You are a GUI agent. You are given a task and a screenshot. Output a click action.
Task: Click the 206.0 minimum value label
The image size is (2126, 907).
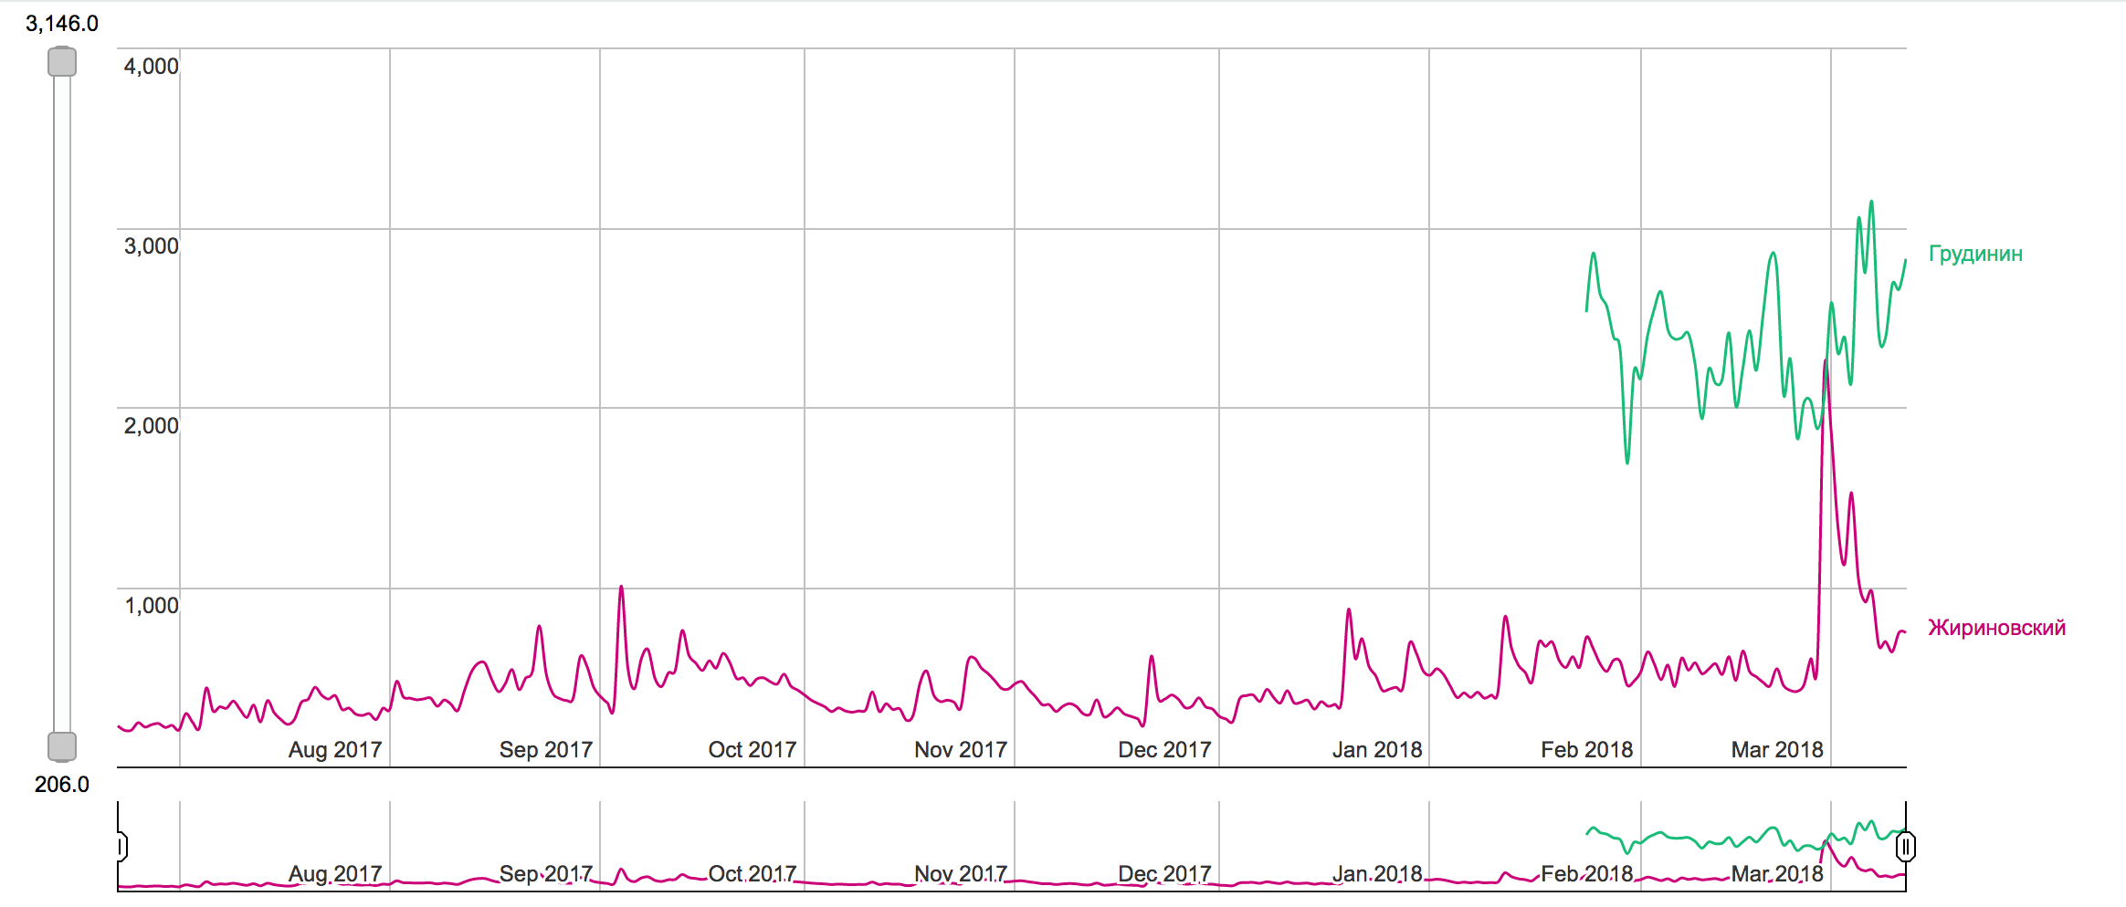[62, 785]
